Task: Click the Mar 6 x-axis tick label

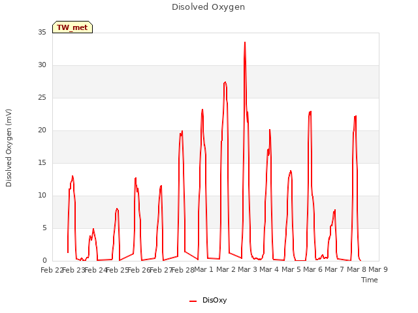Action: pyautogui.click(x=312, y=269)
